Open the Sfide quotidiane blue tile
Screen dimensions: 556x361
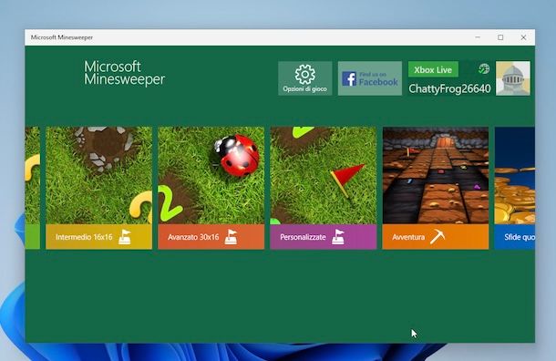click(514, 188)
